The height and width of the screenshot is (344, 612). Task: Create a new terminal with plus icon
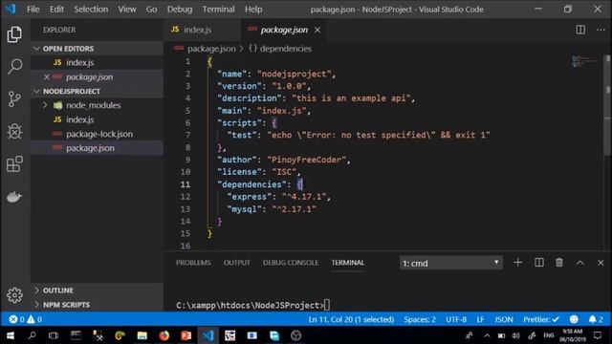pos(518,263)
